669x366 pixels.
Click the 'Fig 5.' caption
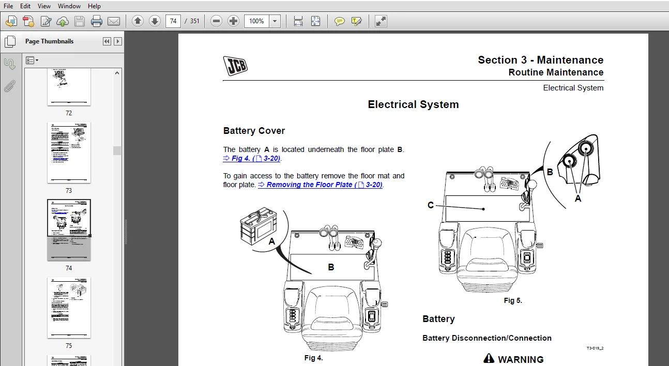click(513, 300)
